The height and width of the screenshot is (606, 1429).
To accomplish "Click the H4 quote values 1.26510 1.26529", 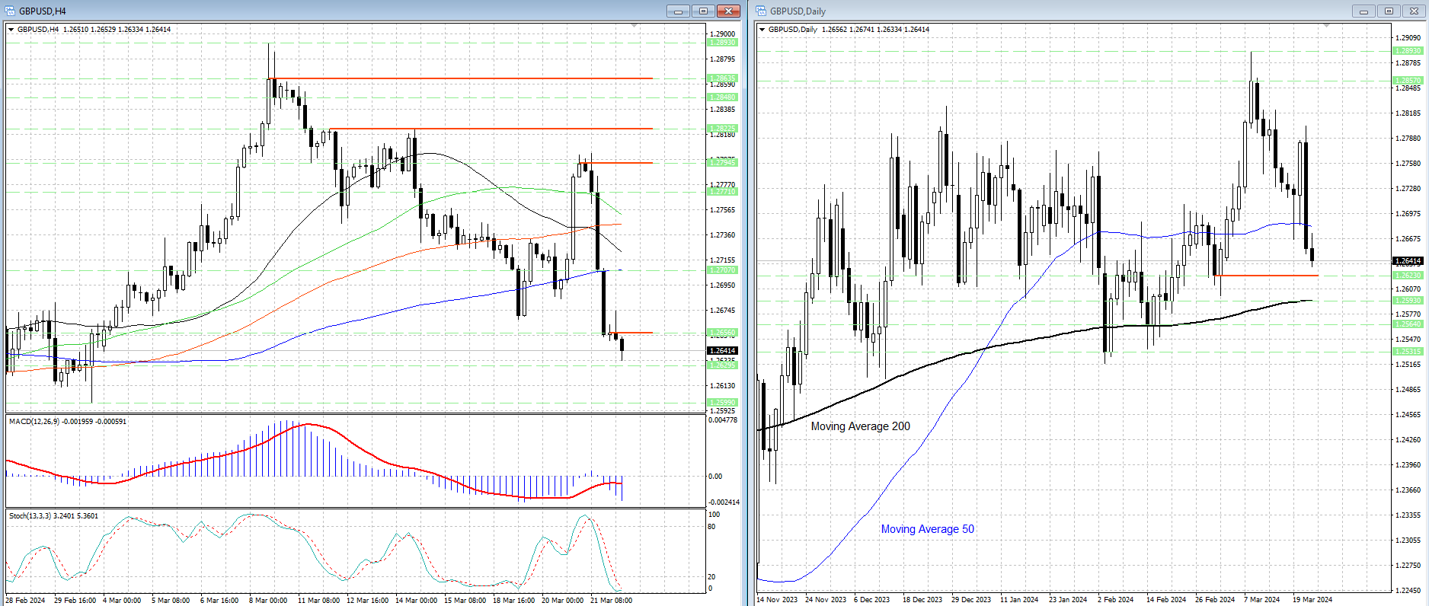I will 90,30.
